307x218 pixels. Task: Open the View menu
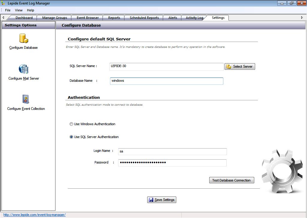coord(19,10)
